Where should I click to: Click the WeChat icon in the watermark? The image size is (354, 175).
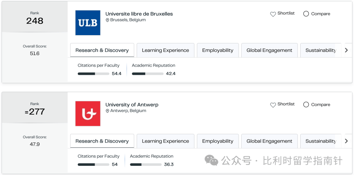tap(211, 160)
